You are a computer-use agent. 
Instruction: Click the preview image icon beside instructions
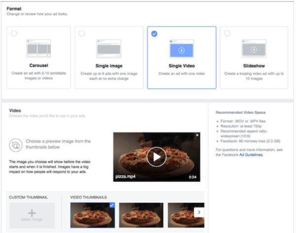point(15,144)
